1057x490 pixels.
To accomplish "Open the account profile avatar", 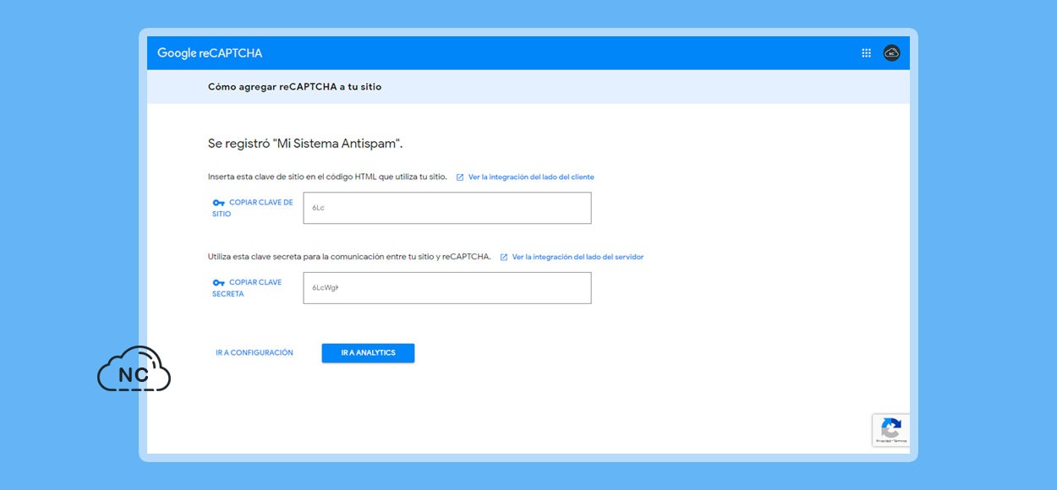I will point(891,52).
